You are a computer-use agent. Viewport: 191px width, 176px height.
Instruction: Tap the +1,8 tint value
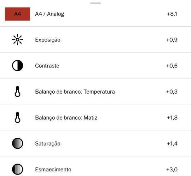tap(172, 117)
